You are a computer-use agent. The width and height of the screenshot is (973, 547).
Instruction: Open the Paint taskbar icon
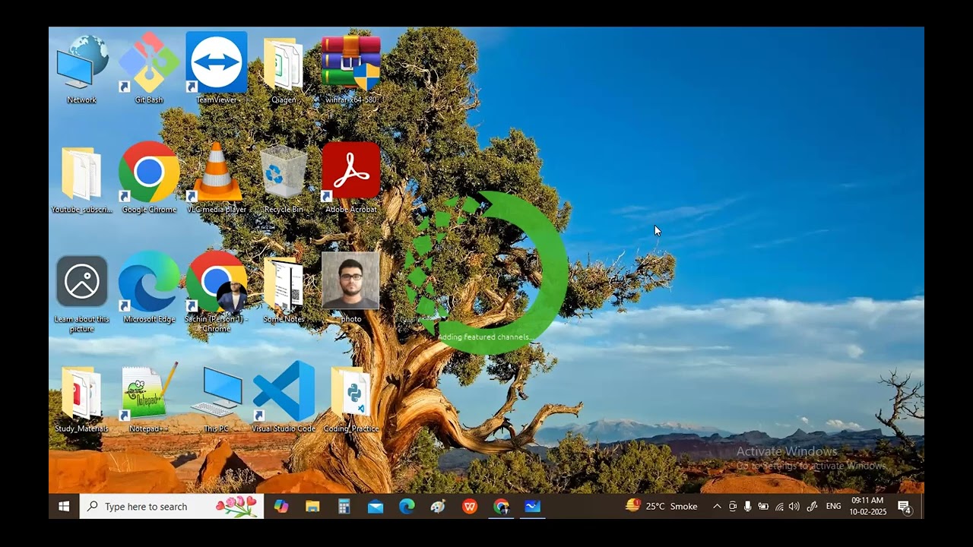click(438, 506)
